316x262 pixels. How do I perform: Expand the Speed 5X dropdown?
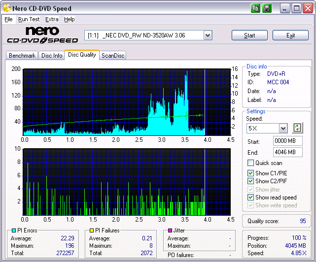pyautogui.click(x=283, y=128)
